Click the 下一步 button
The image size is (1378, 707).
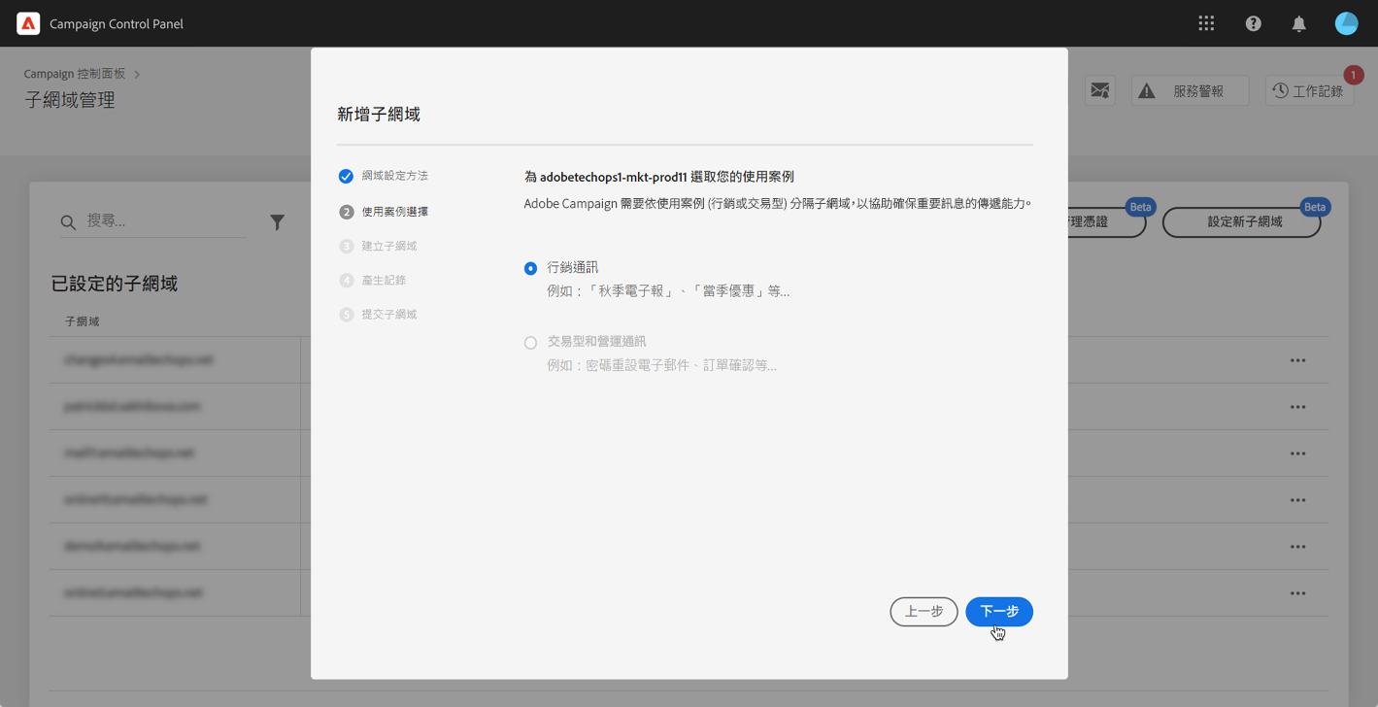(x=999, y=612)
